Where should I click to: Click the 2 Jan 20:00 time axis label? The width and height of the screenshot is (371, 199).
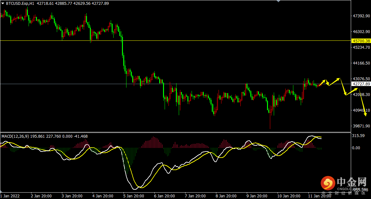(41, 196)
